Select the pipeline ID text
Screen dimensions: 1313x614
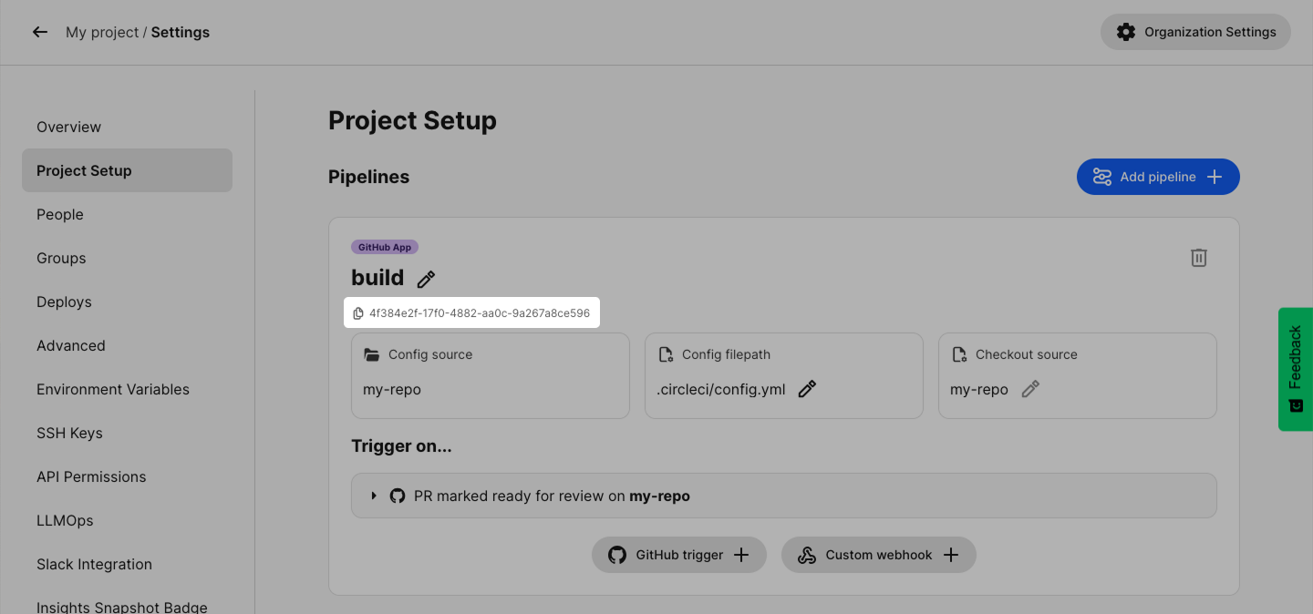point(480,313)
